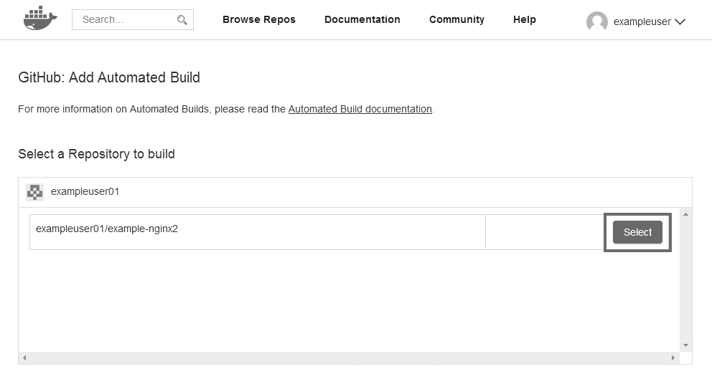Screen dimensions: 712x384
Task: Expand the exampleuser account menu chevron
Action: (680, 22)
